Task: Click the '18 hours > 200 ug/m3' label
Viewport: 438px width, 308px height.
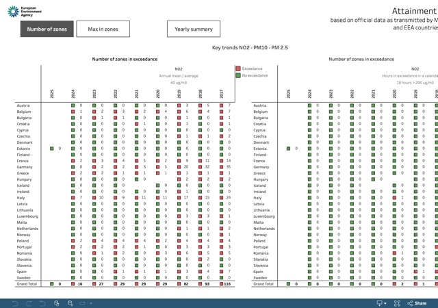Action: [415, 82]
